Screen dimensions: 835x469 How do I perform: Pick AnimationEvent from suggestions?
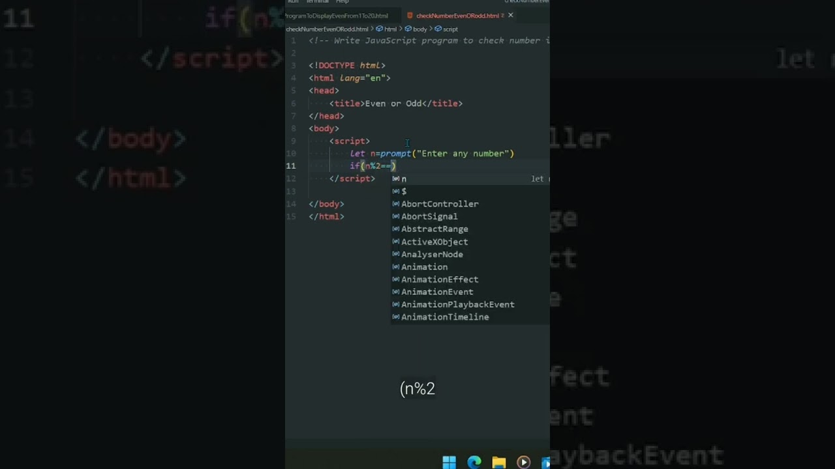(470, 292)
